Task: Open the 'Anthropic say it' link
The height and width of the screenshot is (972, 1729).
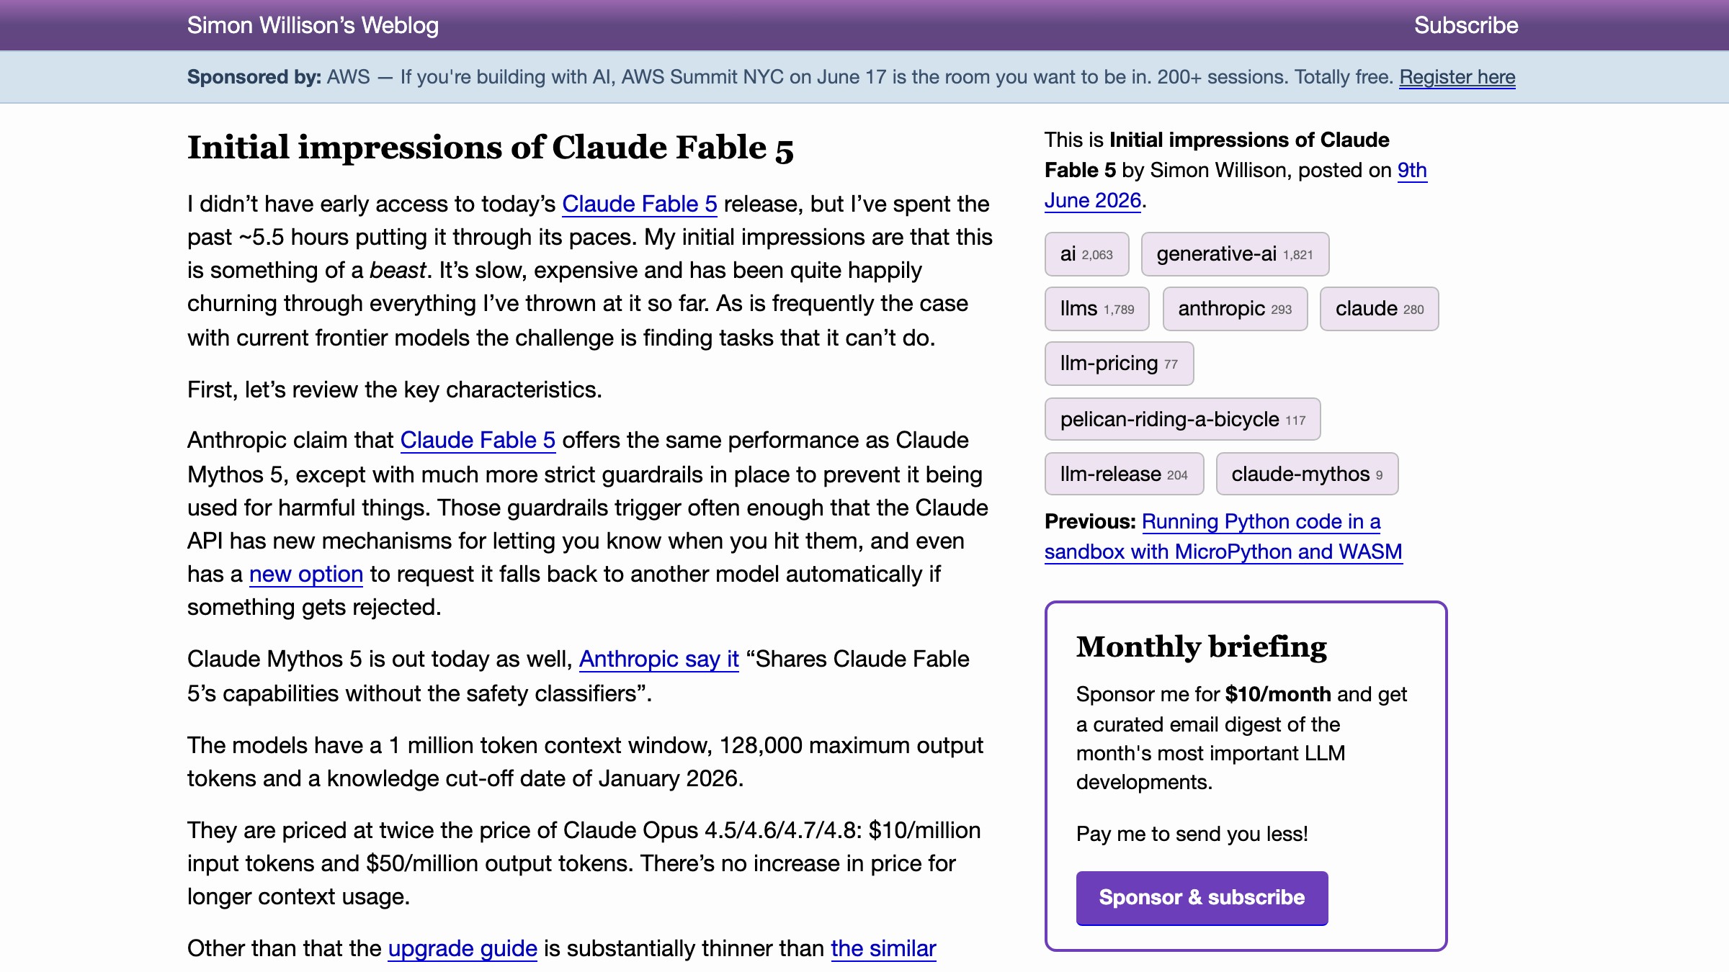Action: click(x=659, y=659)
